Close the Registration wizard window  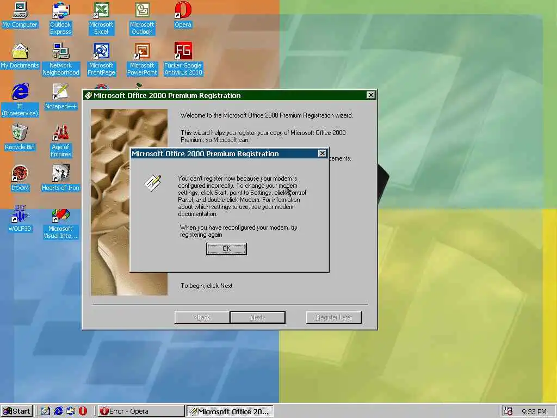[370, 95]
